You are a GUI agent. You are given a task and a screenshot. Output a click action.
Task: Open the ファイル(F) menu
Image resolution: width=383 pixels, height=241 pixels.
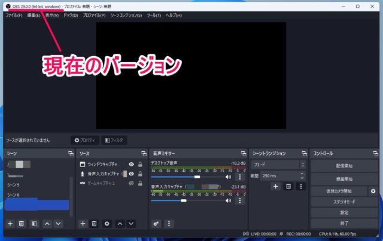coord(13,15)
